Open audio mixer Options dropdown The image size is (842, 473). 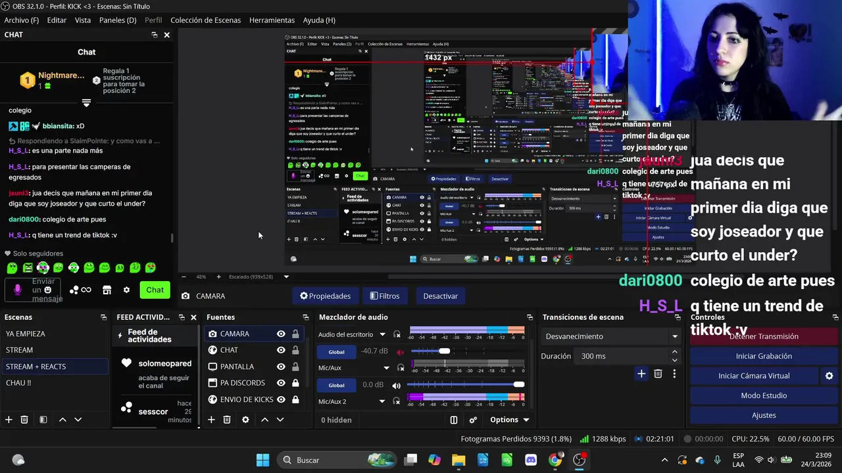point(510,420)
